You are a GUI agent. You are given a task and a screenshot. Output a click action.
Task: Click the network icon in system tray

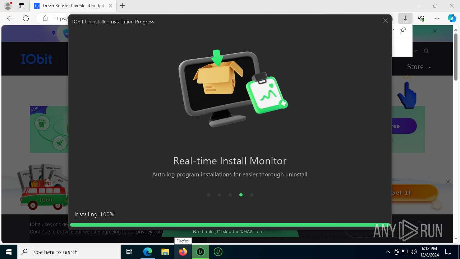tap(405, 252)
